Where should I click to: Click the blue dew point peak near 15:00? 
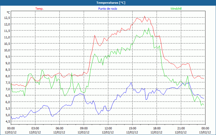coord(131,82)
